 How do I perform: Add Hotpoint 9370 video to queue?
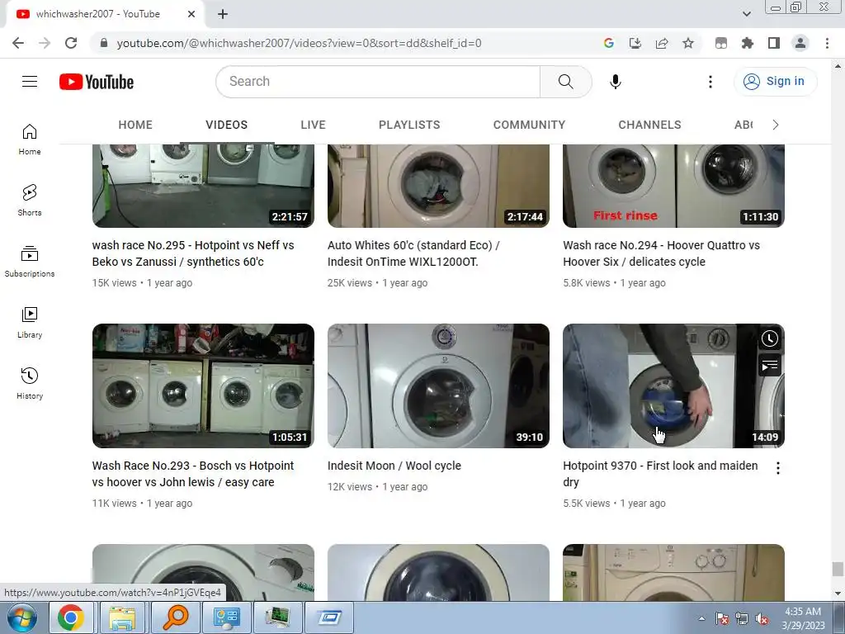(x=770, y=366)
